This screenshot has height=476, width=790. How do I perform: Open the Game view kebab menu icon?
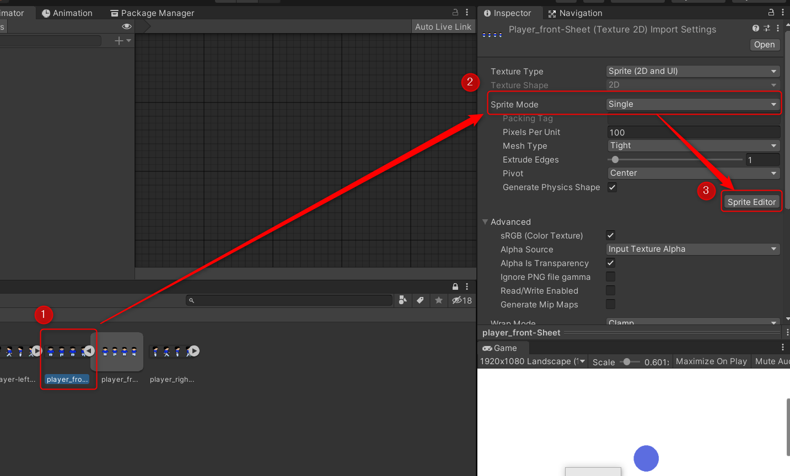tap(782, 347)
